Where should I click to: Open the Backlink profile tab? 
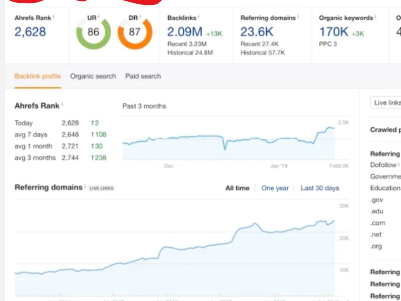tap(38, 76)
